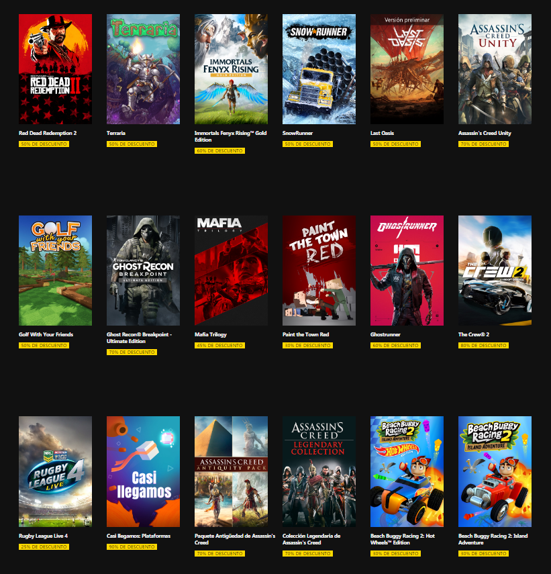This screenshot has height=574, width=551.
Task: Open the Mafia Trilogy cover art
Action: pos(232,271)
